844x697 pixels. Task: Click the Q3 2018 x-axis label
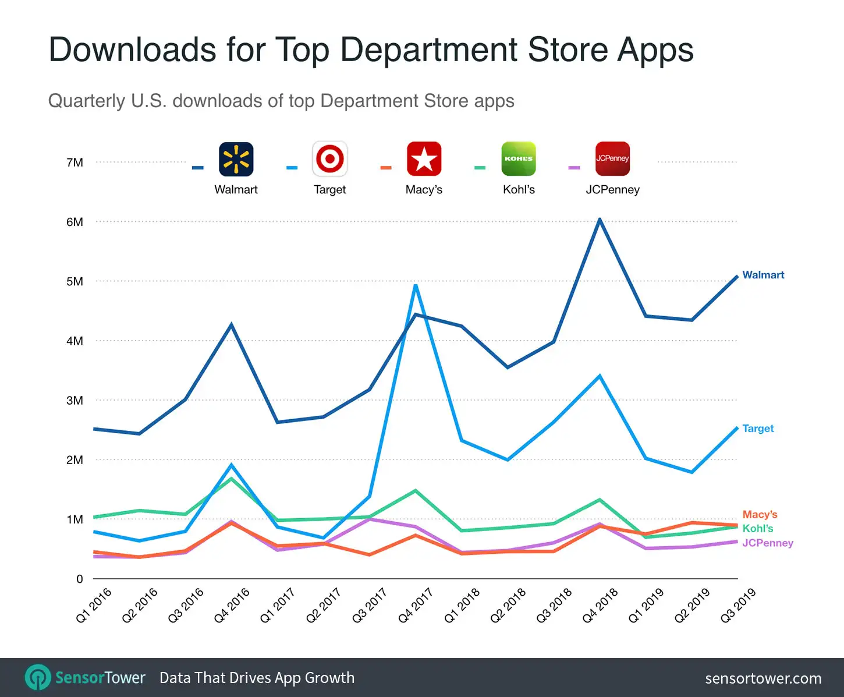tap(554, 606)
